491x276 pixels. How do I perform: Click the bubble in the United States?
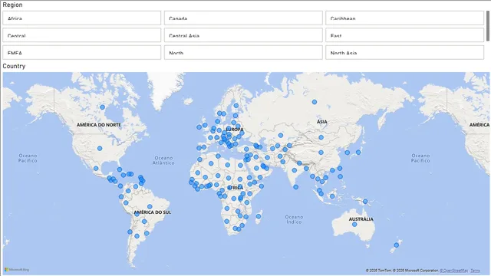[x=100, y=148]
